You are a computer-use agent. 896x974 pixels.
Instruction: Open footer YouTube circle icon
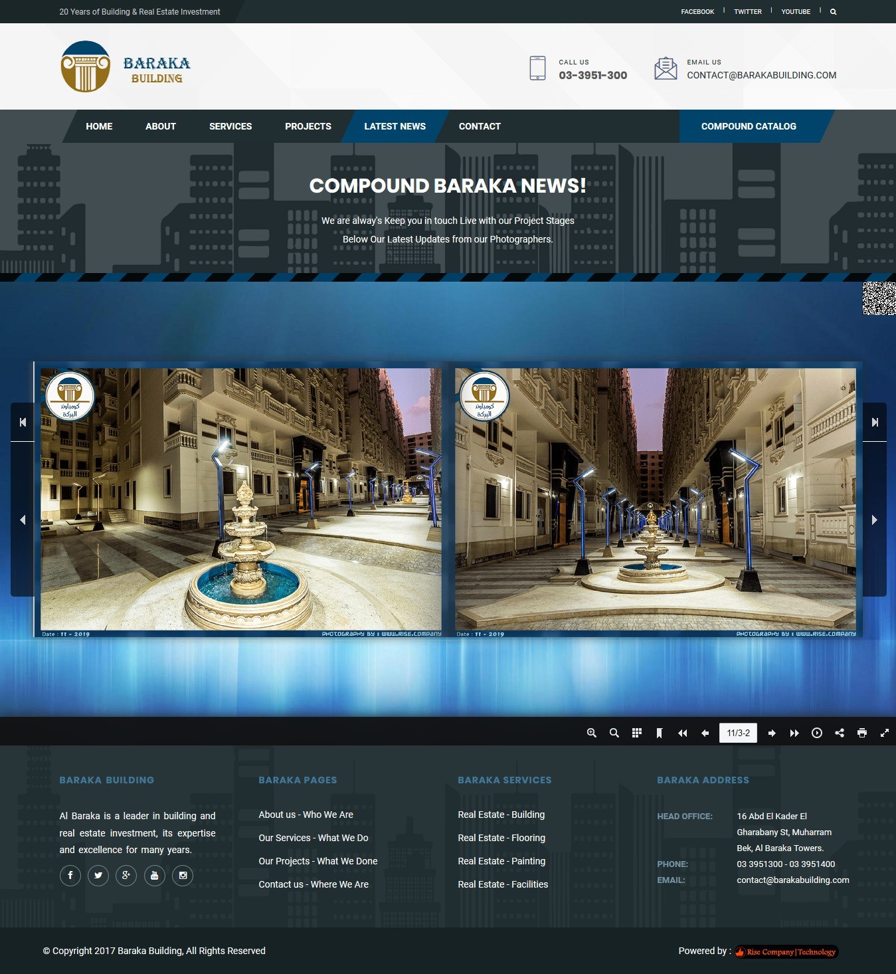(155, 875)
